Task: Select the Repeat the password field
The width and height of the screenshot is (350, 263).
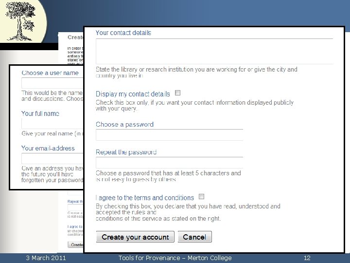Action: point(170,163)
